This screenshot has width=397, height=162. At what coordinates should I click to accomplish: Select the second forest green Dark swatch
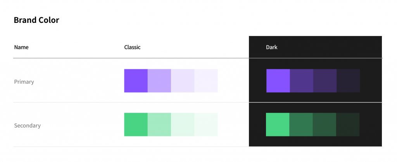[301, 124]
